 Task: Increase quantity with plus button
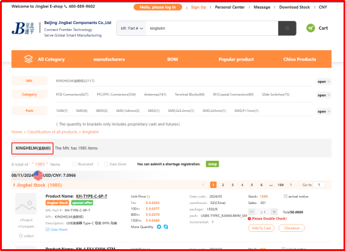[274, 212]
